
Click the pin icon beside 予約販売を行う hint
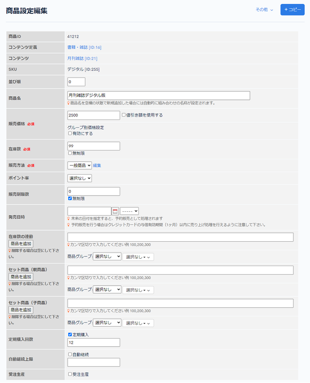click(x=69, y=225)
